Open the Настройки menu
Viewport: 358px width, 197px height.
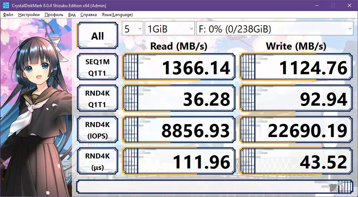coord(29,15)
